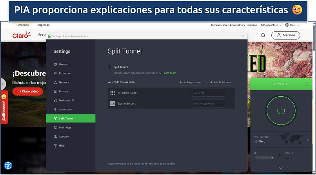Screen dimensions: 316x175
Task: Click the Add IP Address button
Action: (x=221, y=82)
